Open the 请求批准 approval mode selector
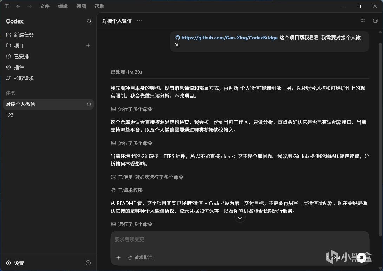This screenshot has width=383, height=271. (141, 258)
